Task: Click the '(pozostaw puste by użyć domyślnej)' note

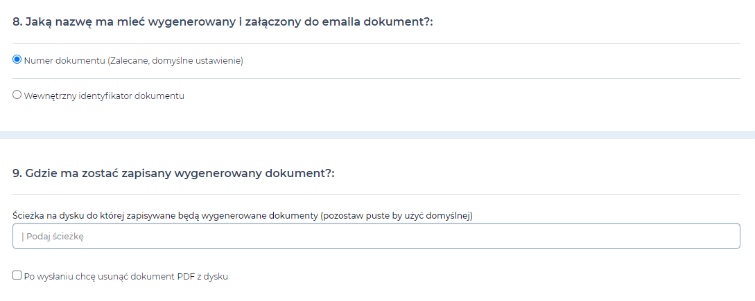Action: point(397,216)
